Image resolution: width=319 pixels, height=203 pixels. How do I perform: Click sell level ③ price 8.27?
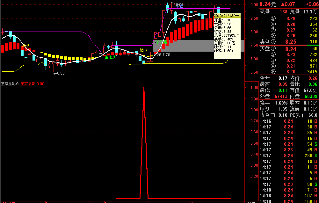(x=291, y=30)
